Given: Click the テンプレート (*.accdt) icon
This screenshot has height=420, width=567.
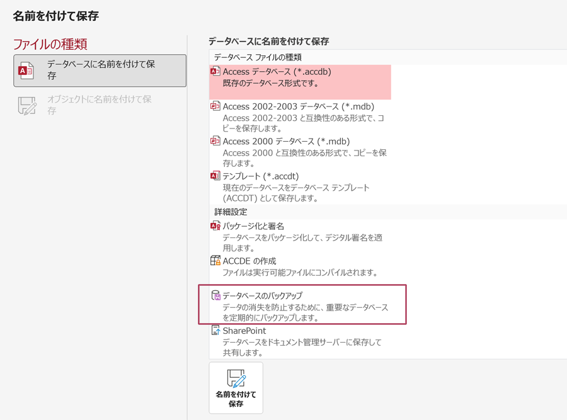Looking at the screenshot, I should coord(215,176).
